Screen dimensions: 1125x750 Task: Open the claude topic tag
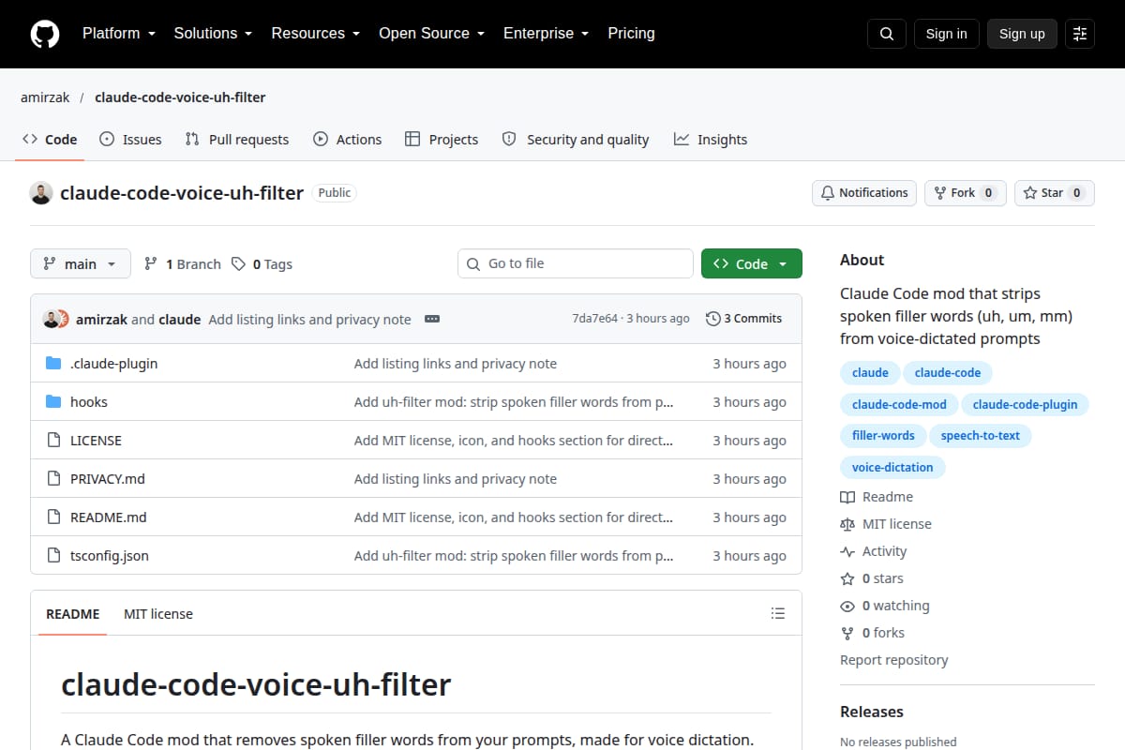(x=870, y=373)
